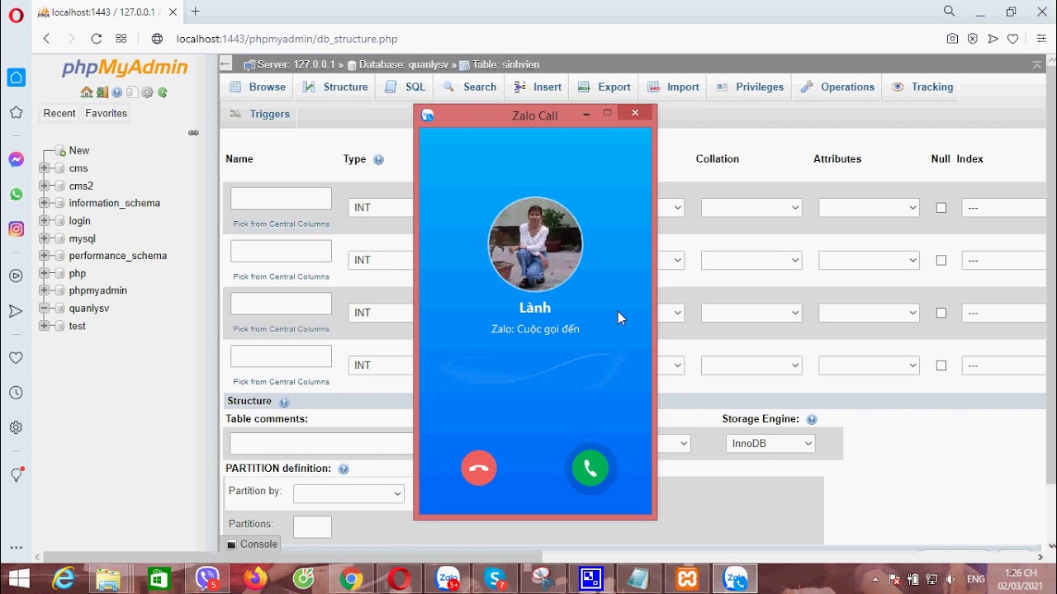This screenshot has width=1057, height=594.
Task: Open Opera sidebar settings gear
Action: coord(17,427)
